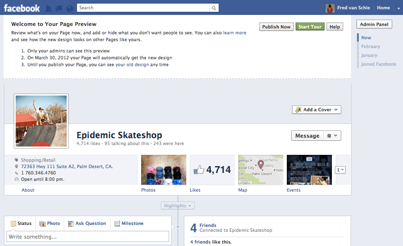This screenshot has width=403, height=246.
Task: Open the Events label link
Action: tap(294, 190)
